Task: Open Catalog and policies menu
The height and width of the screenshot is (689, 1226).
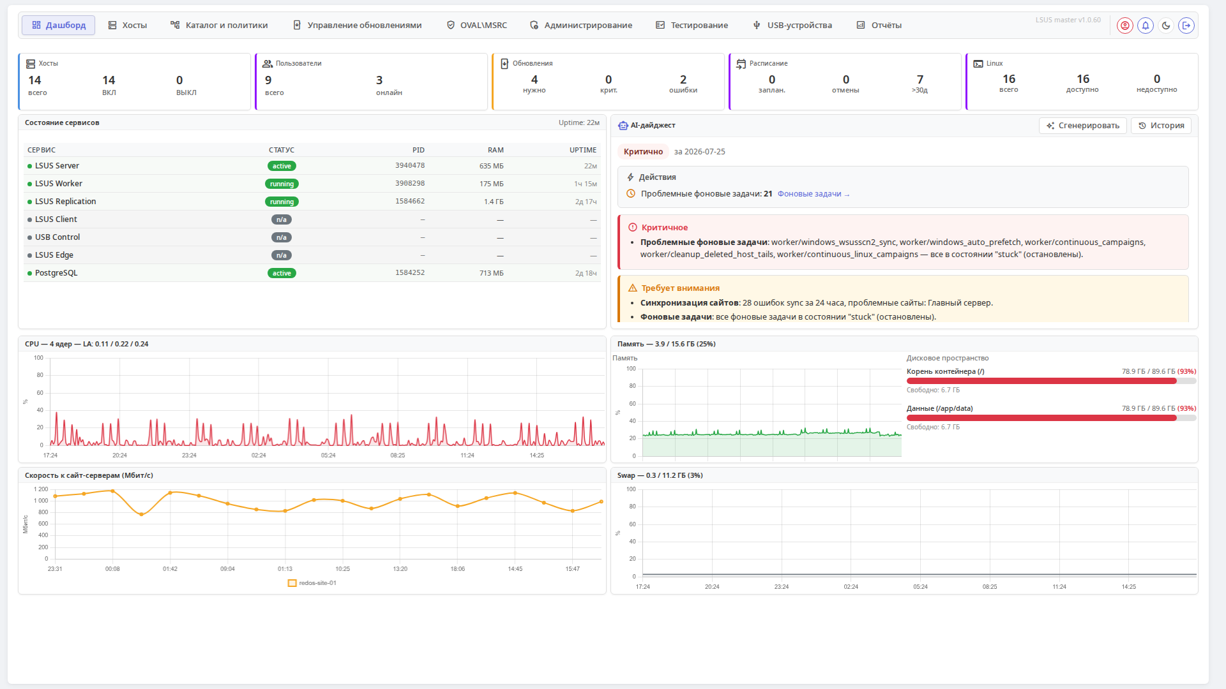Action: pos(220,26)
